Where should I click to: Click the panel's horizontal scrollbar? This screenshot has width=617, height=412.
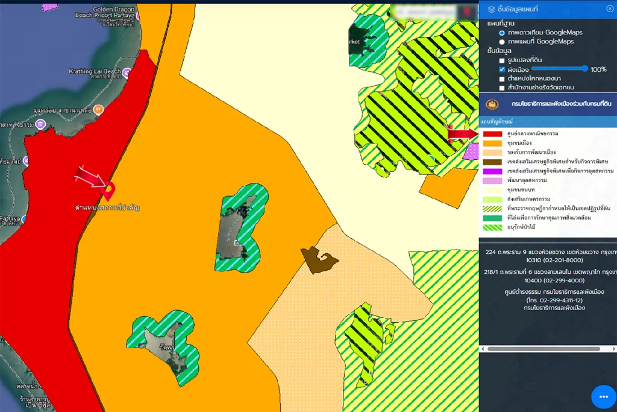coord(543,349)
